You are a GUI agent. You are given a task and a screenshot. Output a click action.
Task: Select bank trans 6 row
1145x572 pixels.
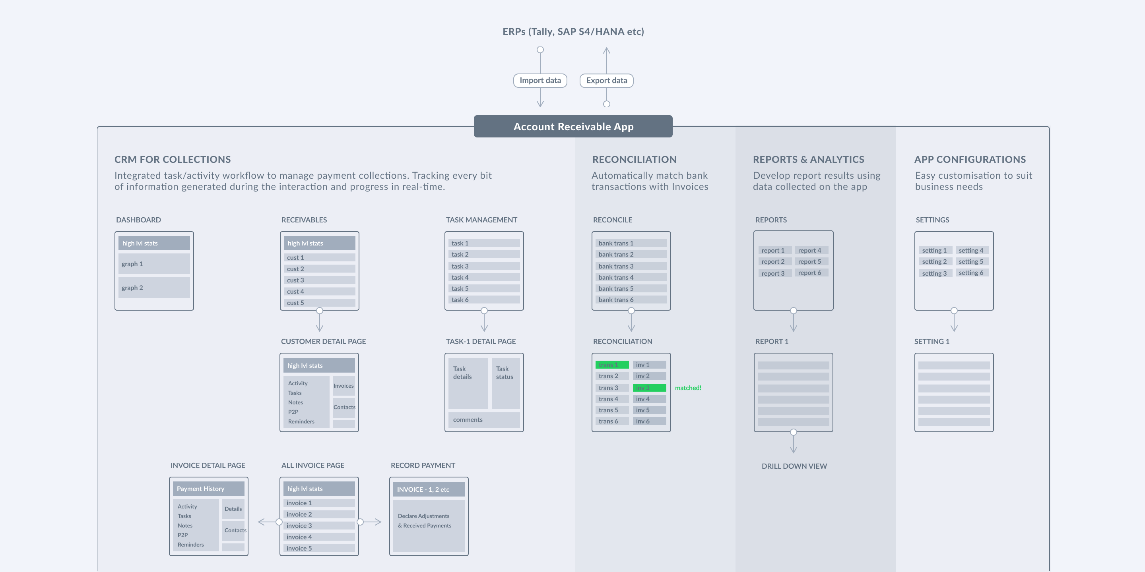click(631, 300)
